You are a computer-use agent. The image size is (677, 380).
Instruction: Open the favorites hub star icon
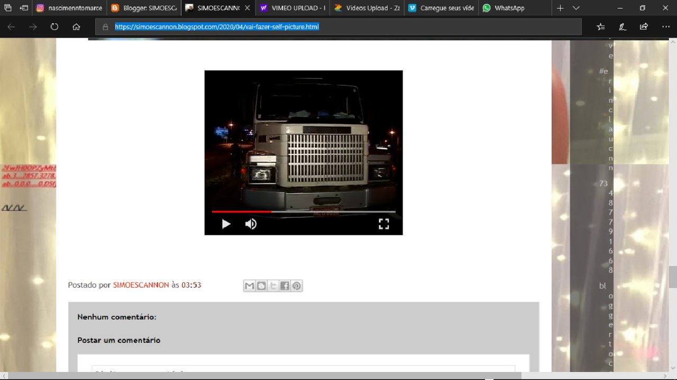pyautogui.click(x=601, y=26)
